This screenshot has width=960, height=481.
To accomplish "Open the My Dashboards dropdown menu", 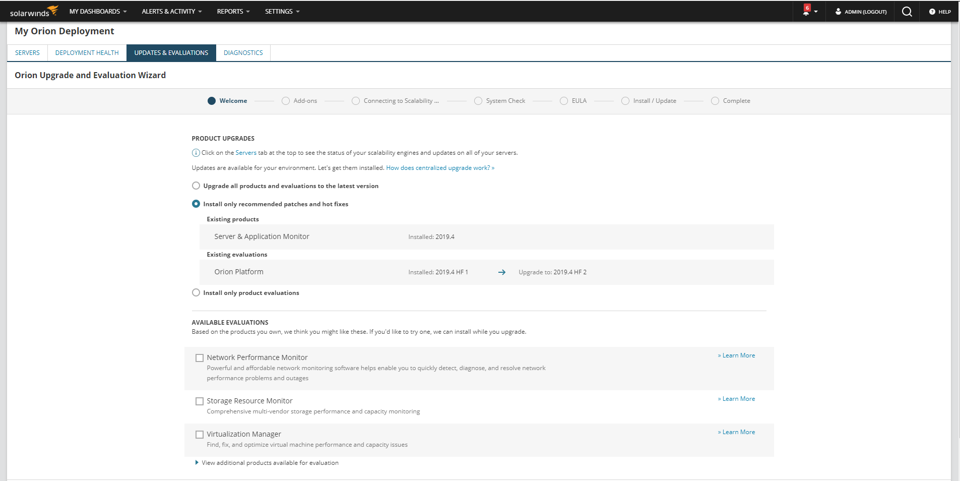I will [x=98, y=11].
